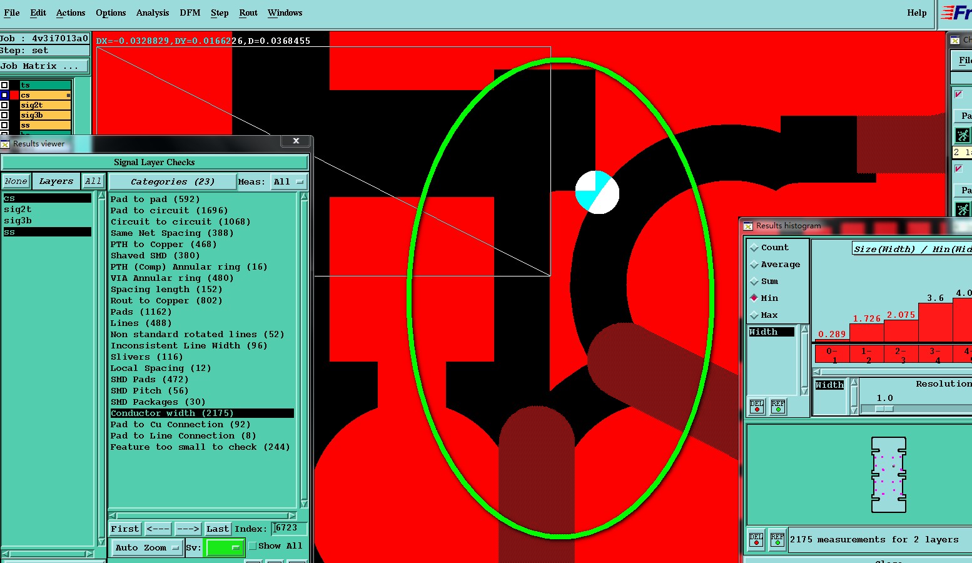Open the Auto Zoom dropdown
This screenshot has height=563, width=972.
coord(147,548)
